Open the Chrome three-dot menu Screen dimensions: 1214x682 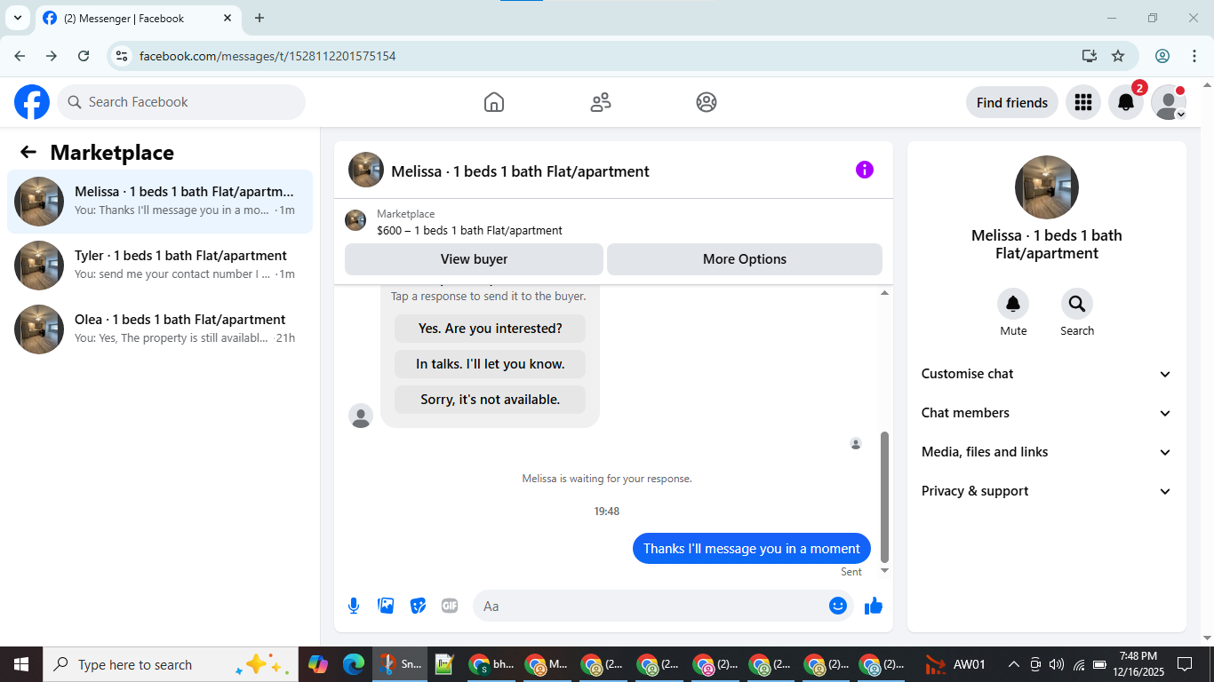click(1194, 56)
